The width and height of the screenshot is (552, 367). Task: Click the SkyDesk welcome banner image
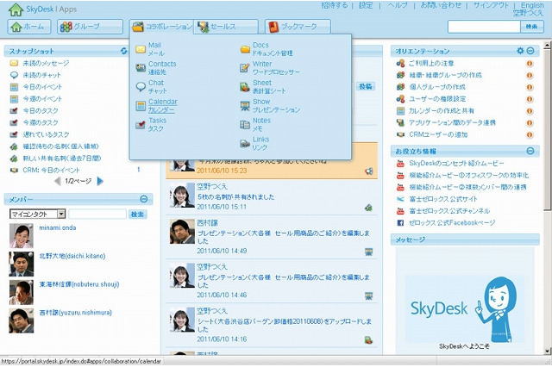click(465, 309)
